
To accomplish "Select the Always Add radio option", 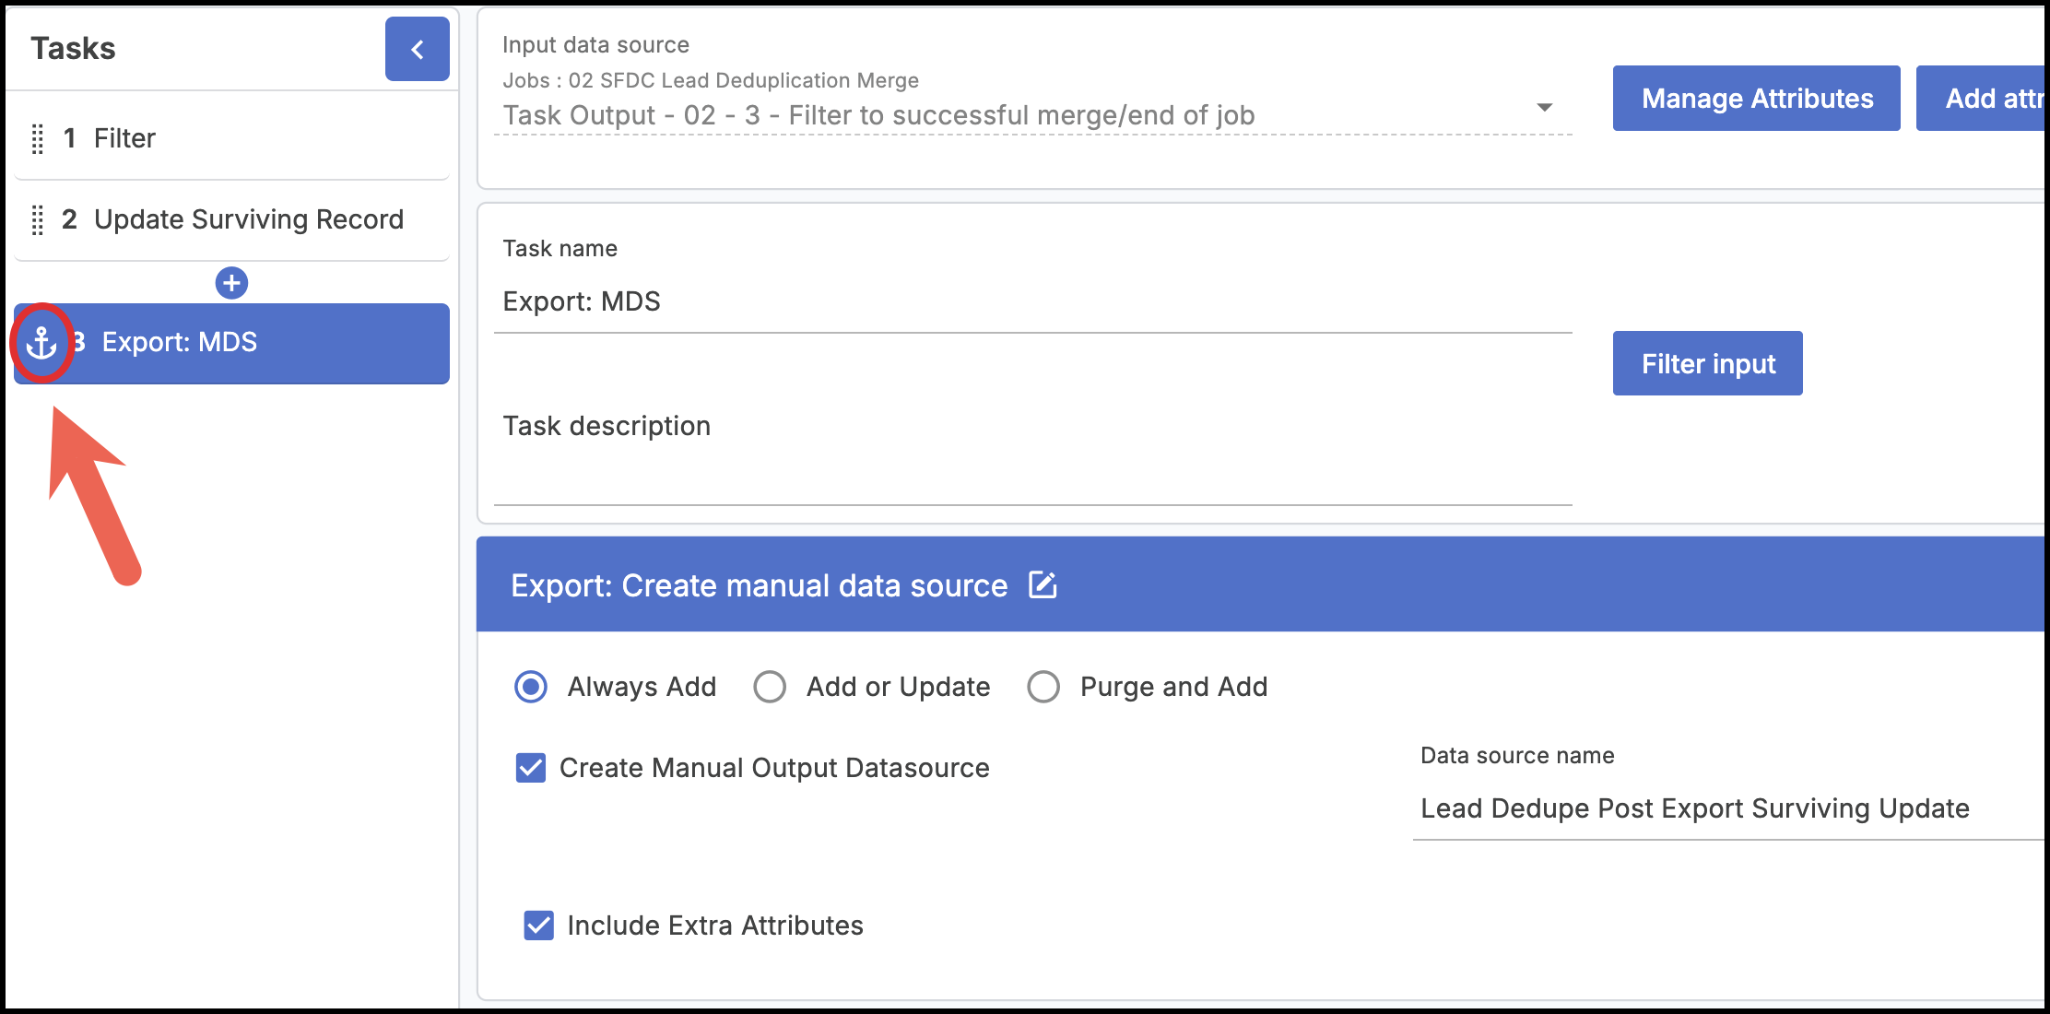I will (x=531, y=687).
